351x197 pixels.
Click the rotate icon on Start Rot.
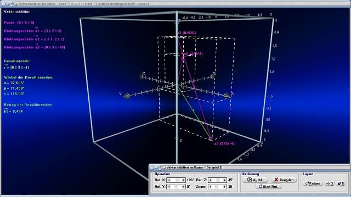[261, 186]
